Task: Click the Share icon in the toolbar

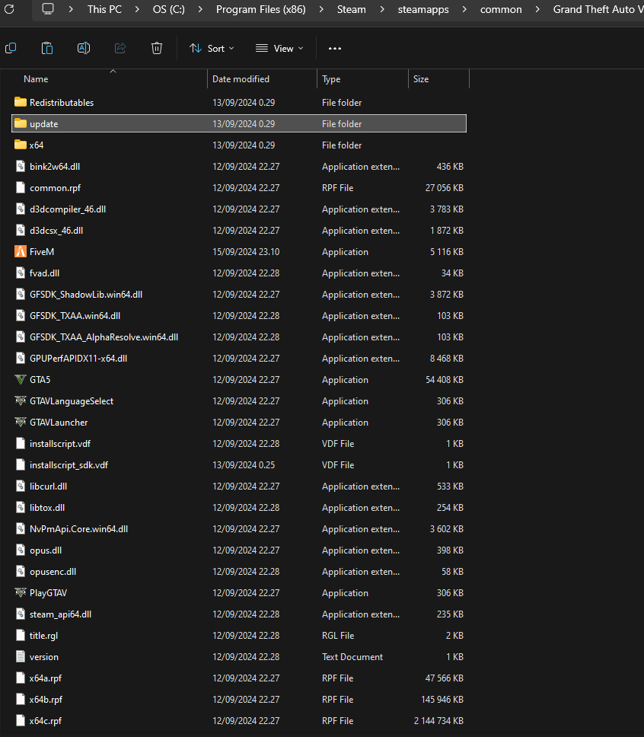Action: point(120,48)
